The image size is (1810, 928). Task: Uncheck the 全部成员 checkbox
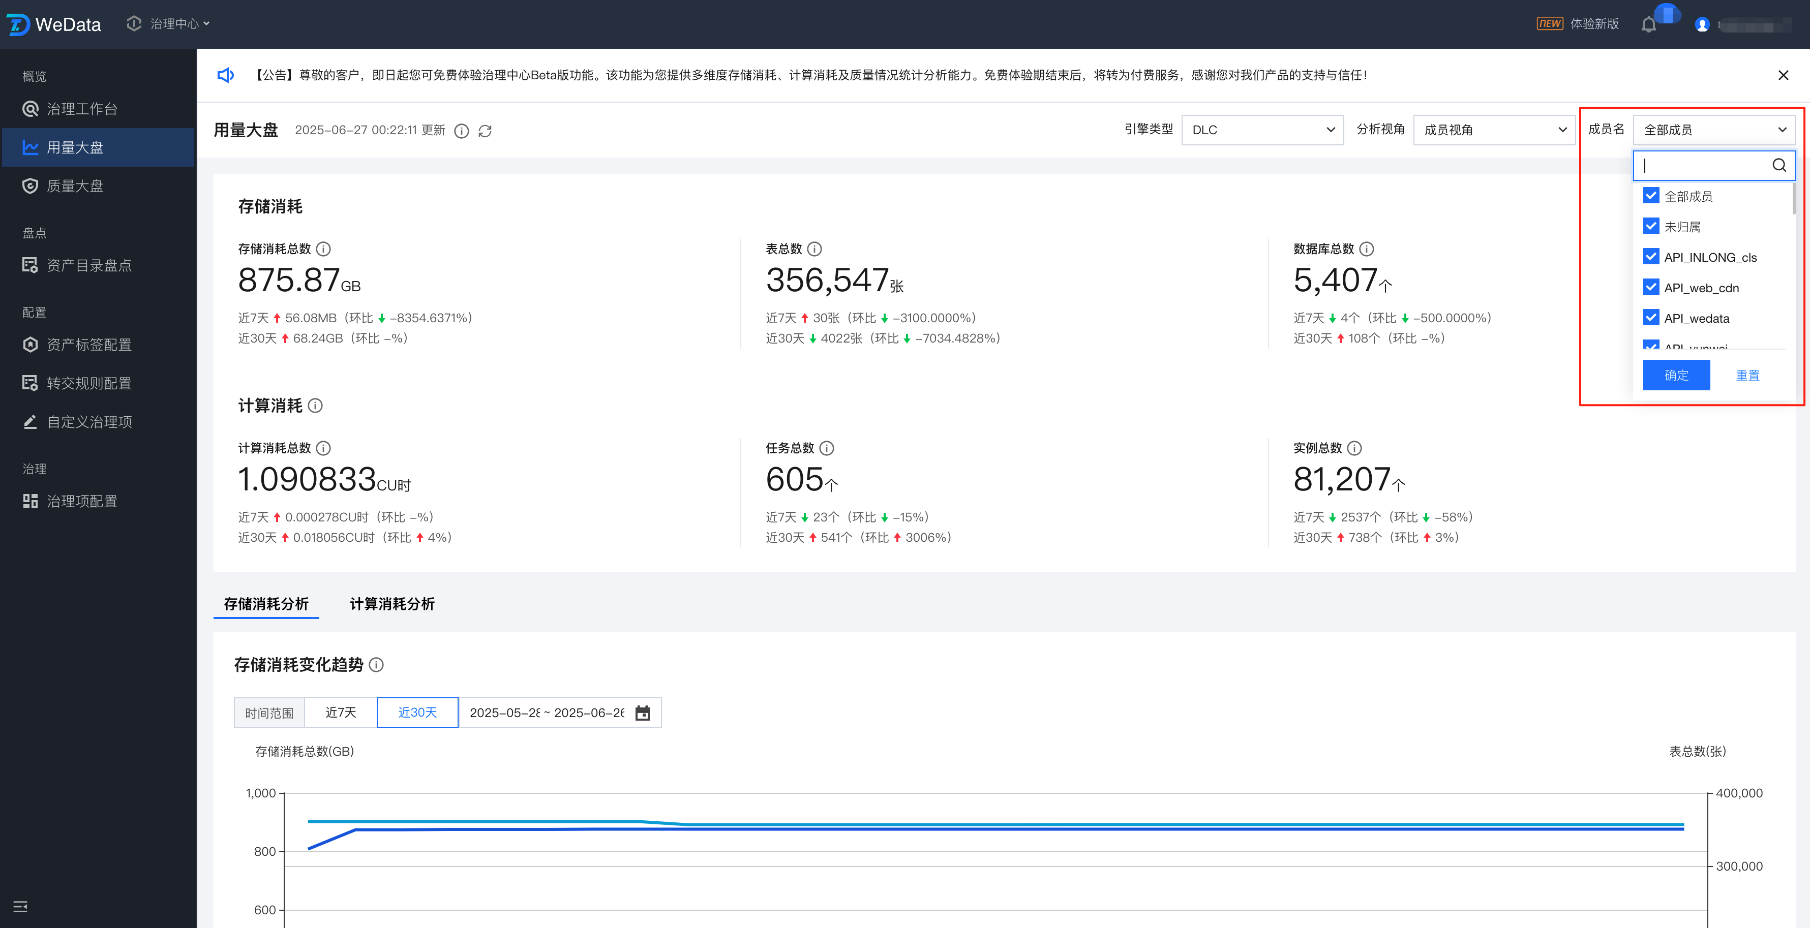[1651, 195]
